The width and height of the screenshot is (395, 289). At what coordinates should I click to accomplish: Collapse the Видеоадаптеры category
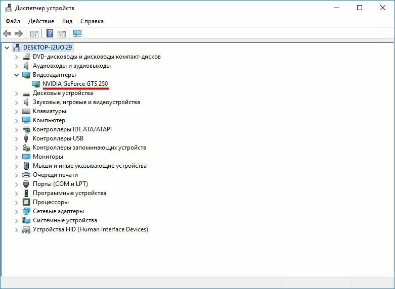[16, 75]
